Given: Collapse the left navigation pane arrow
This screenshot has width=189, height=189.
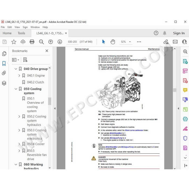Looking at the screenshot, I should [x=55, y=109].
